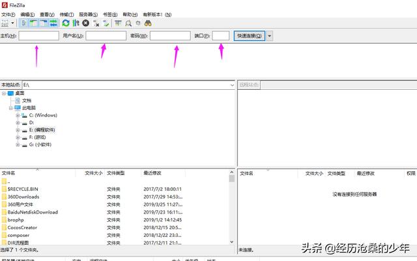417x261 pixels.
Task: Collapse the 桌面 tree node
Action: (x=4, y=93)
